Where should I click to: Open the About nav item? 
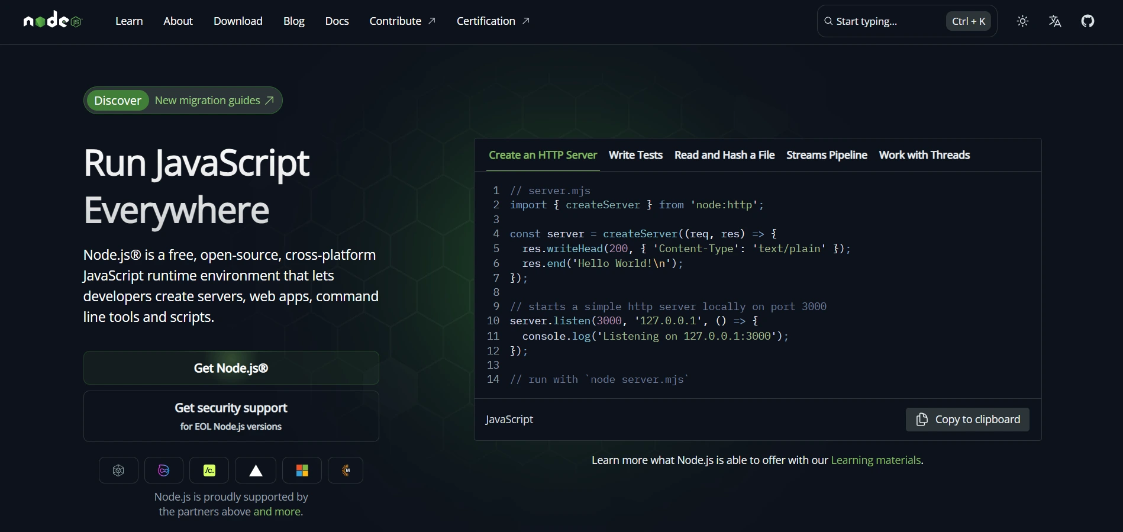coord(178,21)
